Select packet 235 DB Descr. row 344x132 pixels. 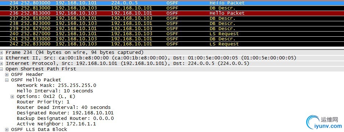point(172,8)
